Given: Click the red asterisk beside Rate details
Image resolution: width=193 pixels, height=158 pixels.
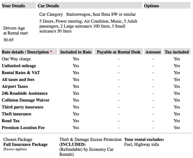Looking at the screenshot, I should 51,52.
